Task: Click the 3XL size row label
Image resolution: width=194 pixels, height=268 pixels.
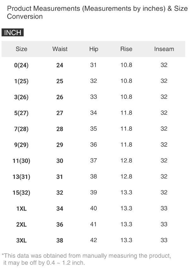Action: pos(21,241)
